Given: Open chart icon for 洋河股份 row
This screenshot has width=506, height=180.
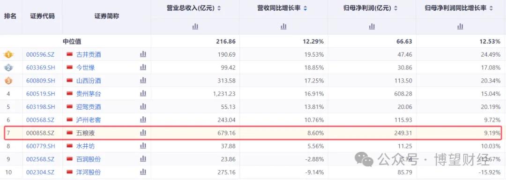Looking at the screenshot, I should pyautogui.click(x=143, y=172).
